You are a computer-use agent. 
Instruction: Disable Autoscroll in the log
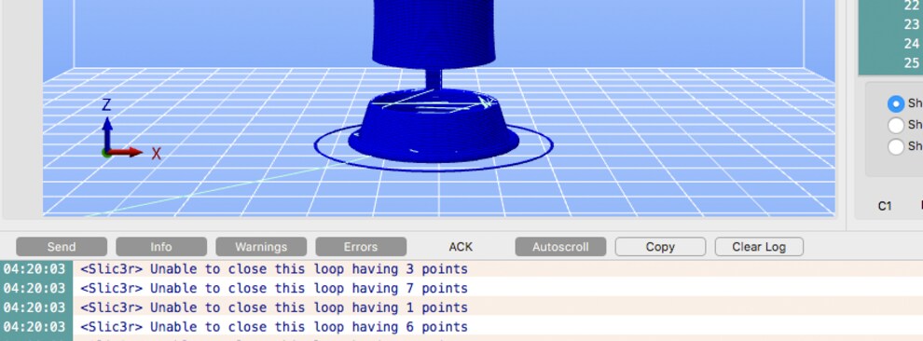[560, 247]
